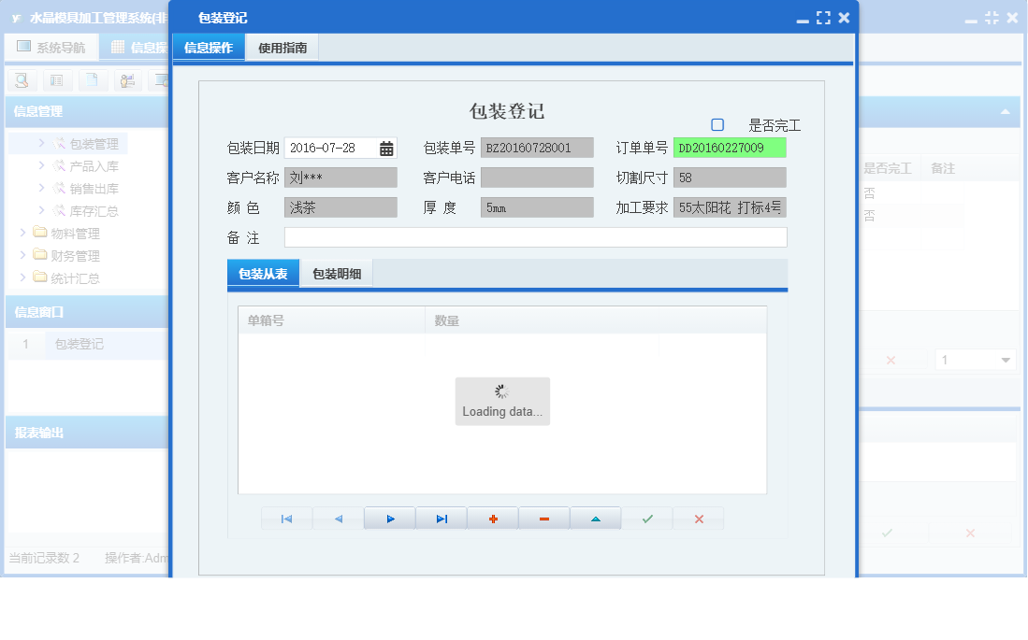Edit the record with the blue triangle icon
Screen dimensions: 1028x640
[595, 518]
